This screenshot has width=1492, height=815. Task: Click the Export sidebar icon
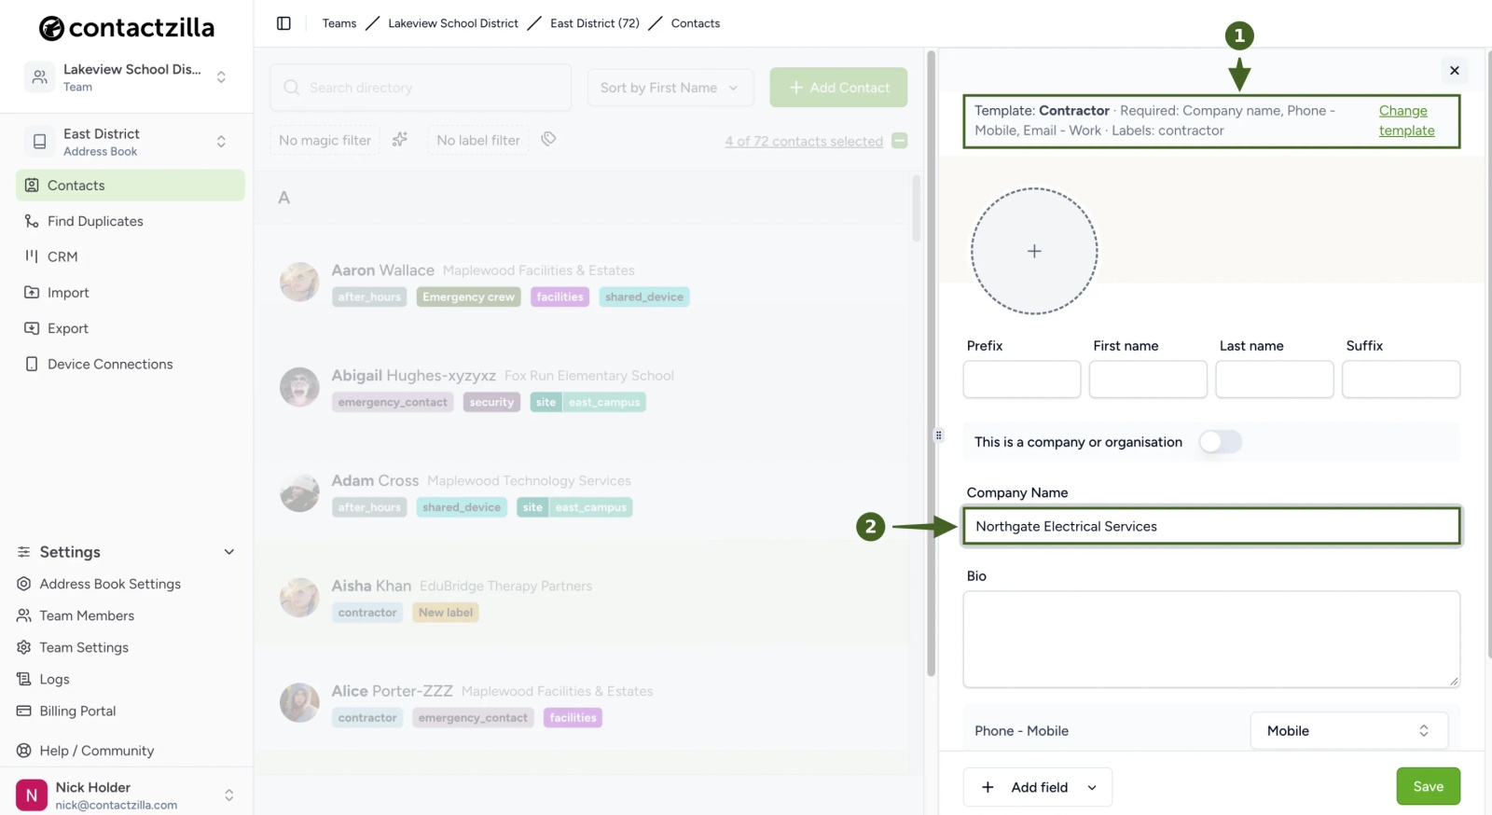(x=32, y=328)
